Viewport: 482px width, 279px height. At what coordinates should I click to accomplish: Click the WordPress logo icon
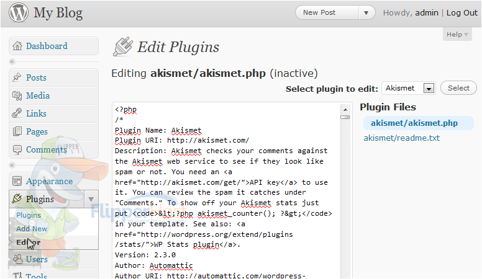[x=19, y=12]
